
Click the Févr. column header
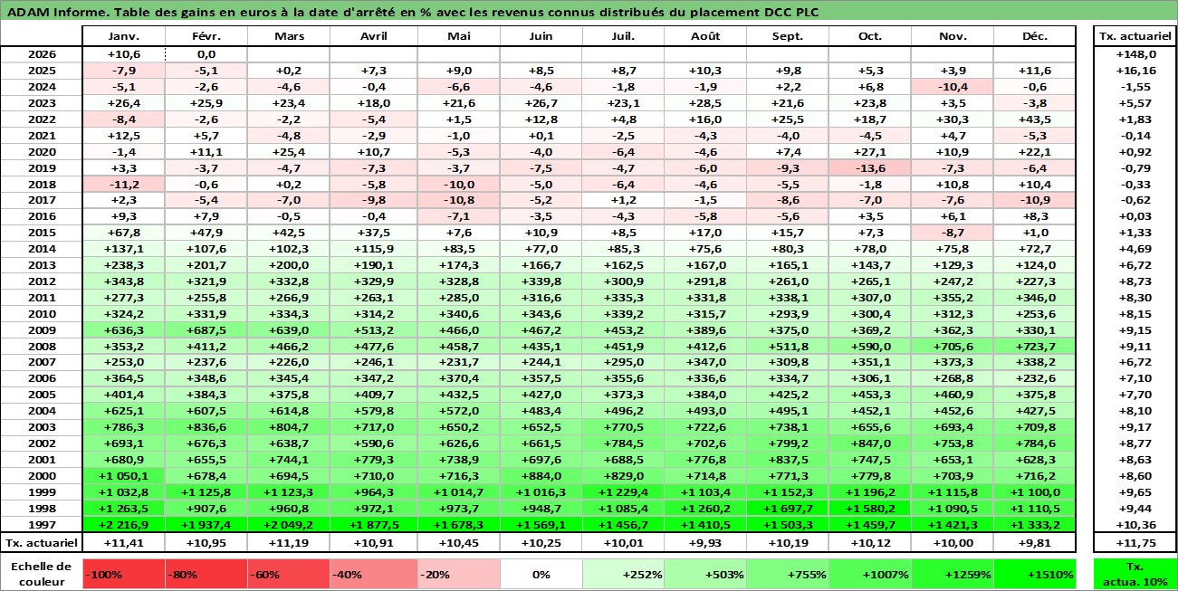pos(206,36)
